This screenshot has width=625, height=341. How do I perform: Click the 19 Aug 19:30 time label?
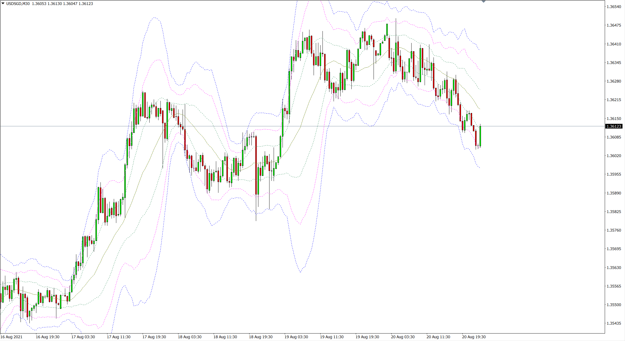(x=367, y=337)
